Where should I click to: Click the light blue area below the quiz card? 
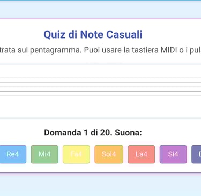point(100,185)
